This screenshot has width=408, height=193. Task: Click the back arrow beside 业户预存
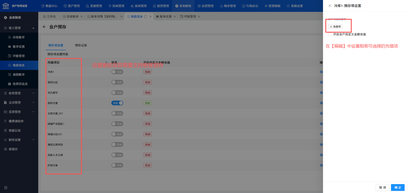tap(44, 27)
